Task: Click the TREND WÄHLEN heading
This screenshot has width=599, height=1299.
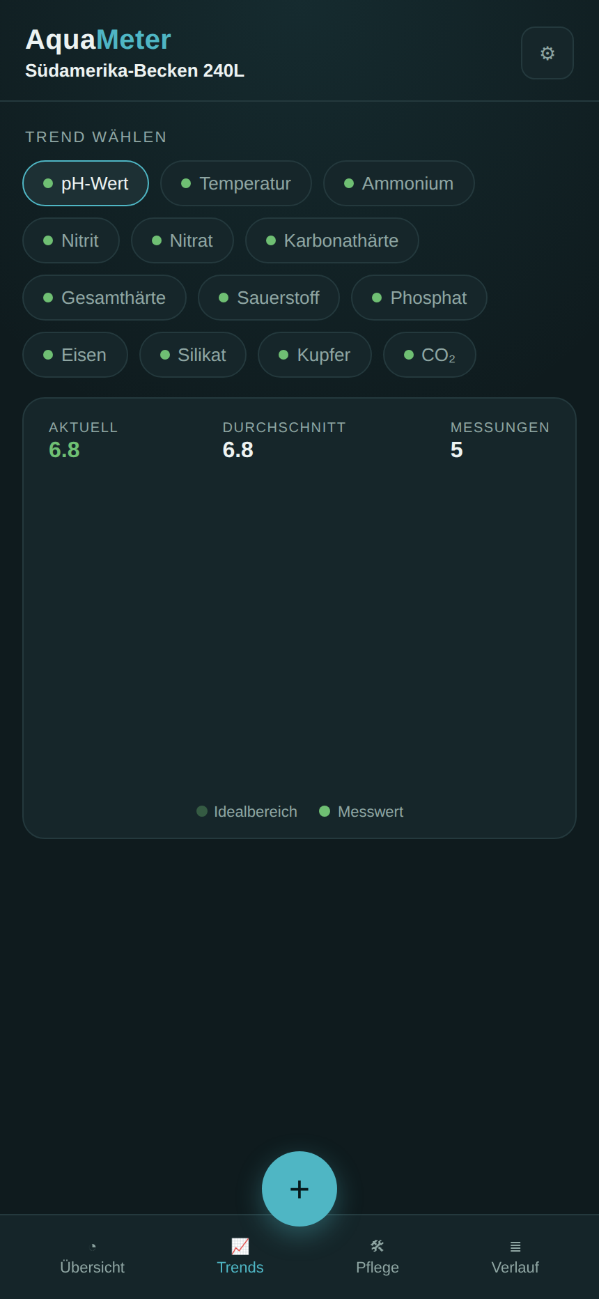Action: coord(96,137)
